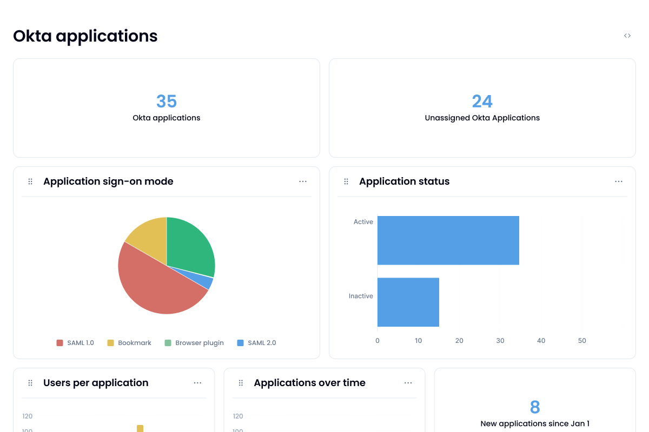This screenshot has height=432, width=649.
Task: Select the Inactive bar in Application status chart
Action: pyautogui.click(x=408, y=302)
